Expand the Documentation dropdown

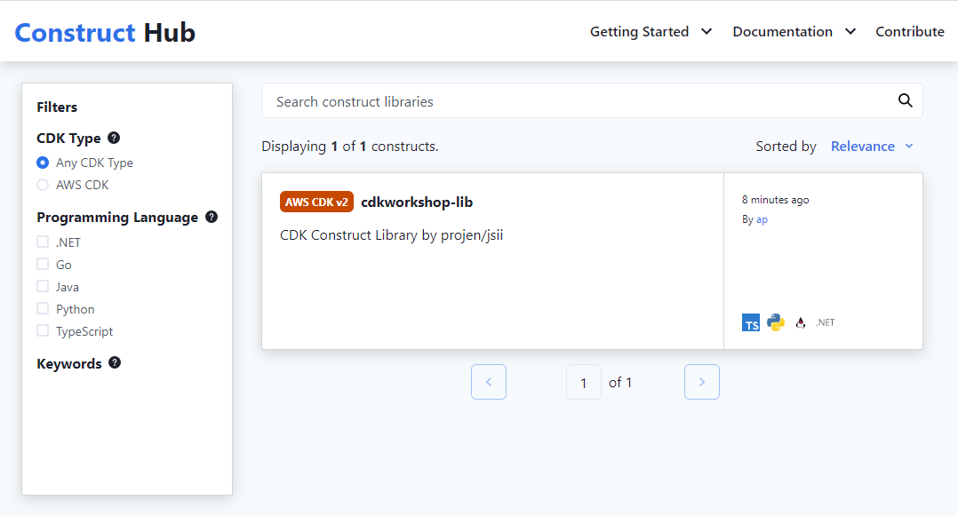coord(794,32)
